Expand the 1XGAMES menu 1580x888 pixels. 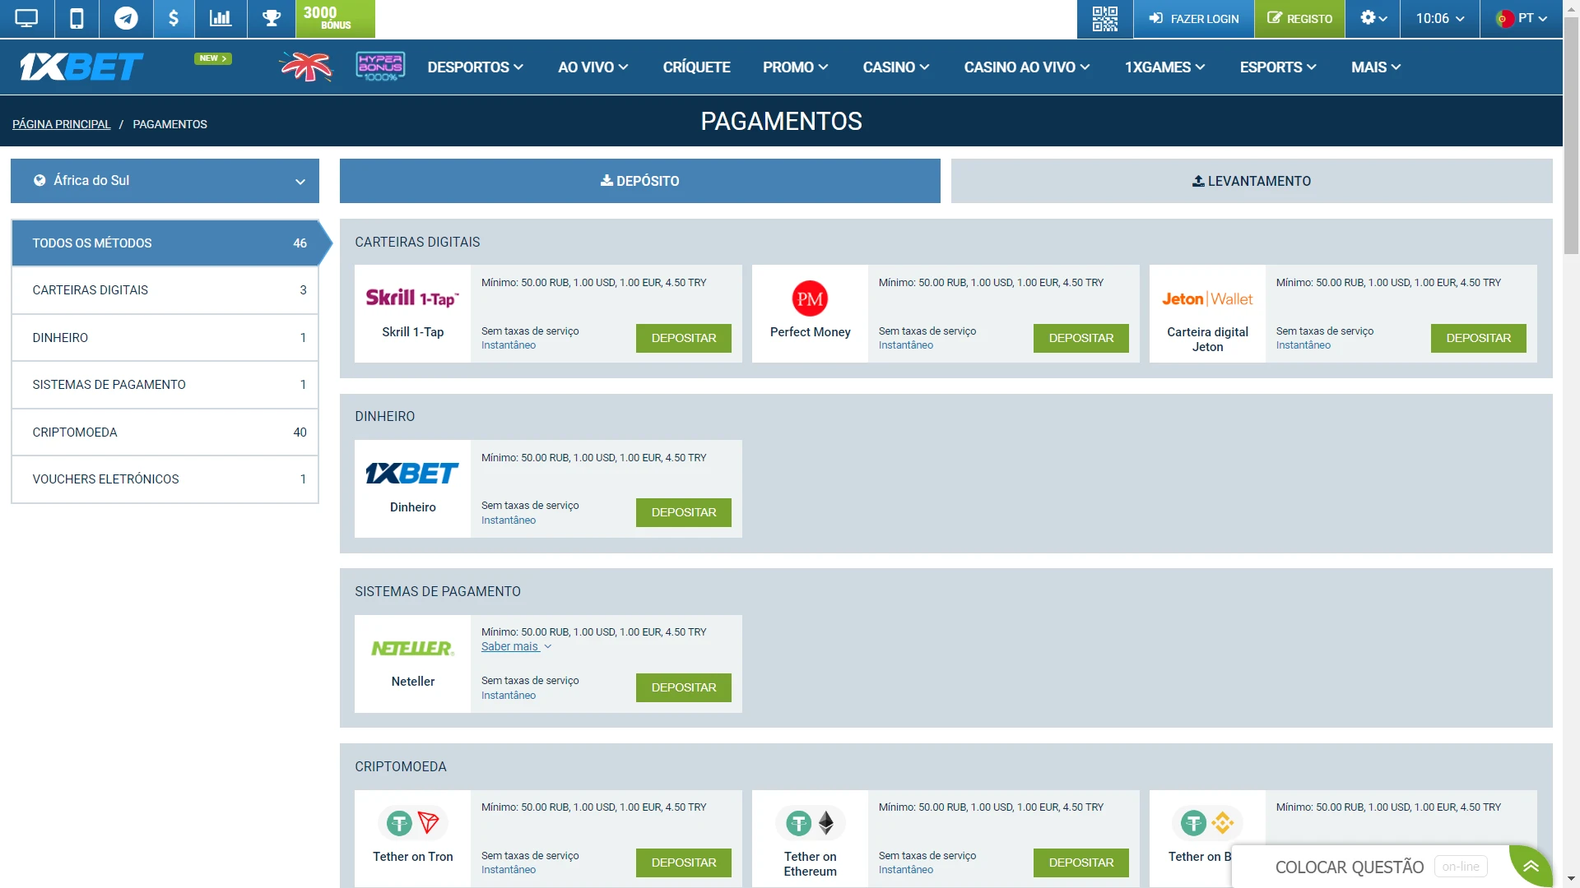(1164, 67)
